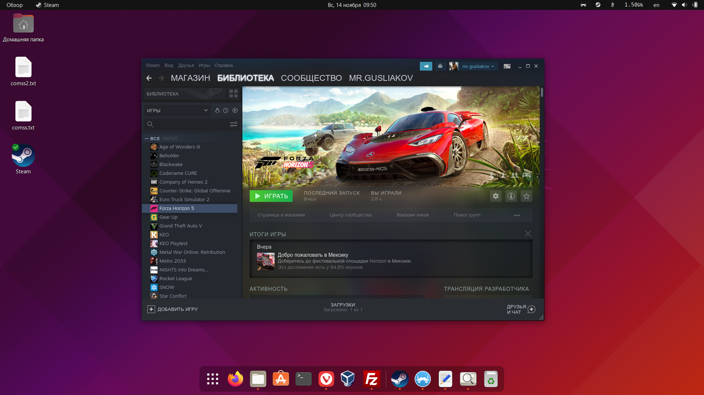Click the plus icon next to ДОБАВИТЬ ИГРУ
The image size is (704, 395).
tap(151, 309)
